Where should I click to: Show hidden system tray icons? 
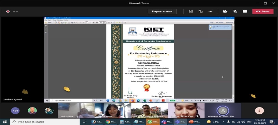223,122
